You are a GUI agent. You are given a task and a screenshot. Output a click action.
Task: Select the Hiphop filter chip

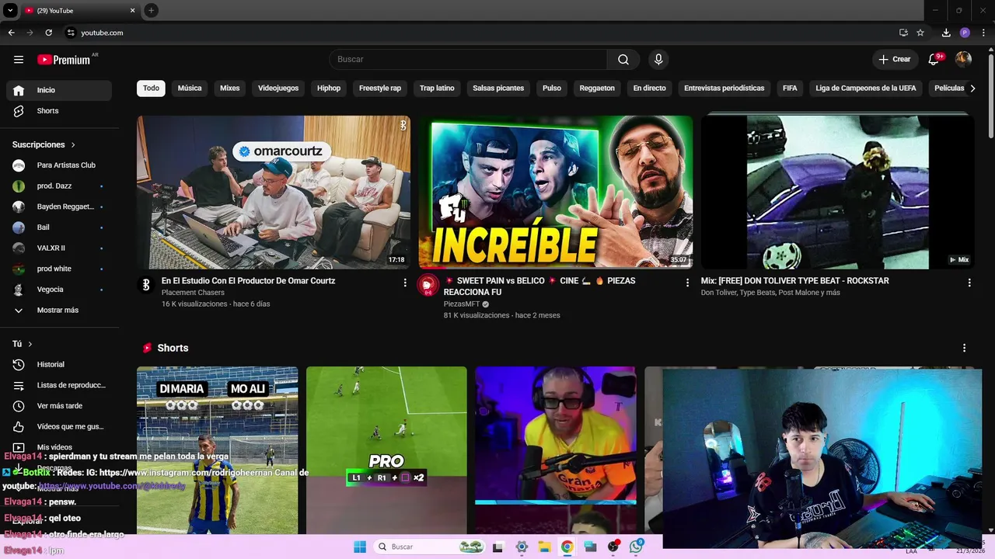pyautogui.click(x=329, y=89)
